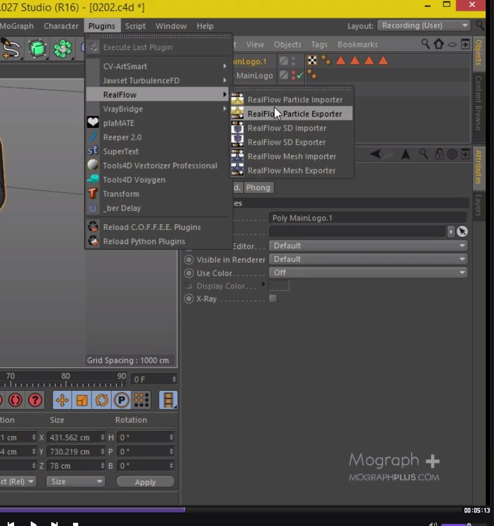Click the up arrow in Attributes panel

[x=406, y=154]
